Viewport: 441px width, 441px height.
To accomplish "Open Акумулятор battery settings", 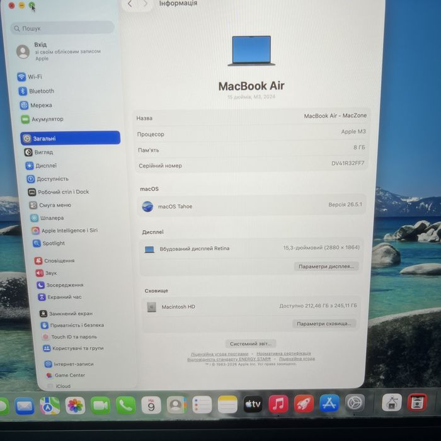I will pos(42,119).
